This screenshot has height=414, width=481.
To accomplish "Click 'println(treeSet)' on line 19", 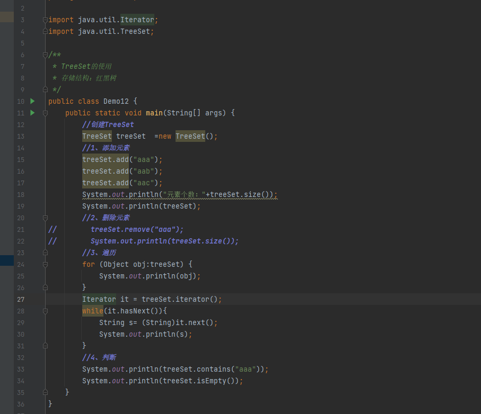I will coord(162,206).
